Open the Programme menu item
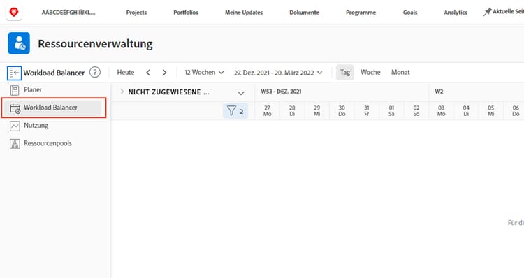524x278 pixels. coord(361,13)
